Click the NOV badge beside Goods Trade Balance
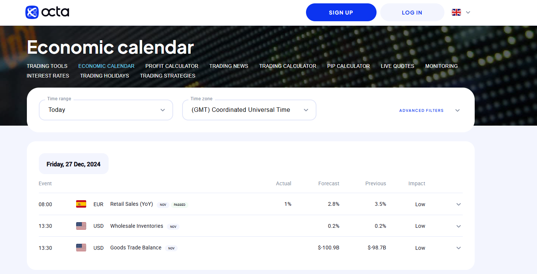This screenshot has width=537, height=274. click(171, 248)
